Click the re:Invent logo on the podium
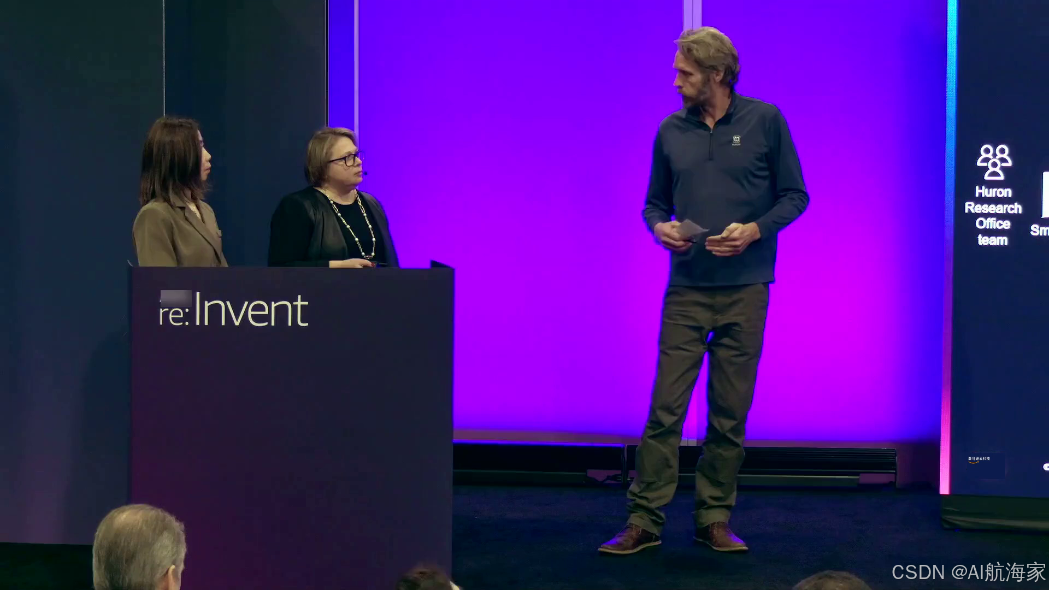Screen dimensions: 1049x590 click(234, 310)
